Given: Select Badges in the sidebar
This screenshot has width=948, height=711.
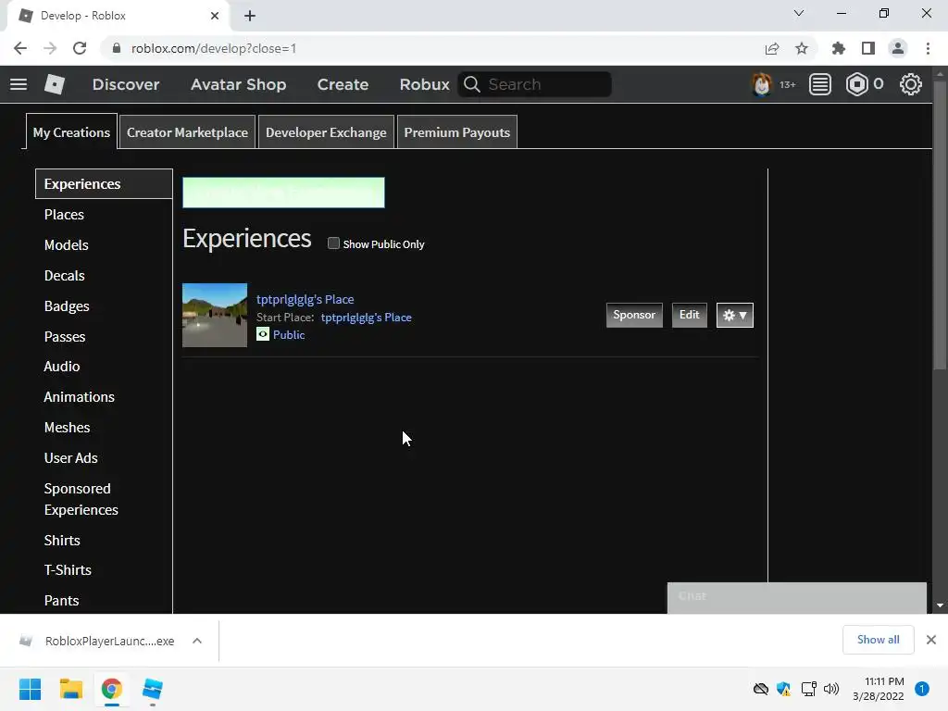Looking at the screenshot, I should [x=67, y=306].
